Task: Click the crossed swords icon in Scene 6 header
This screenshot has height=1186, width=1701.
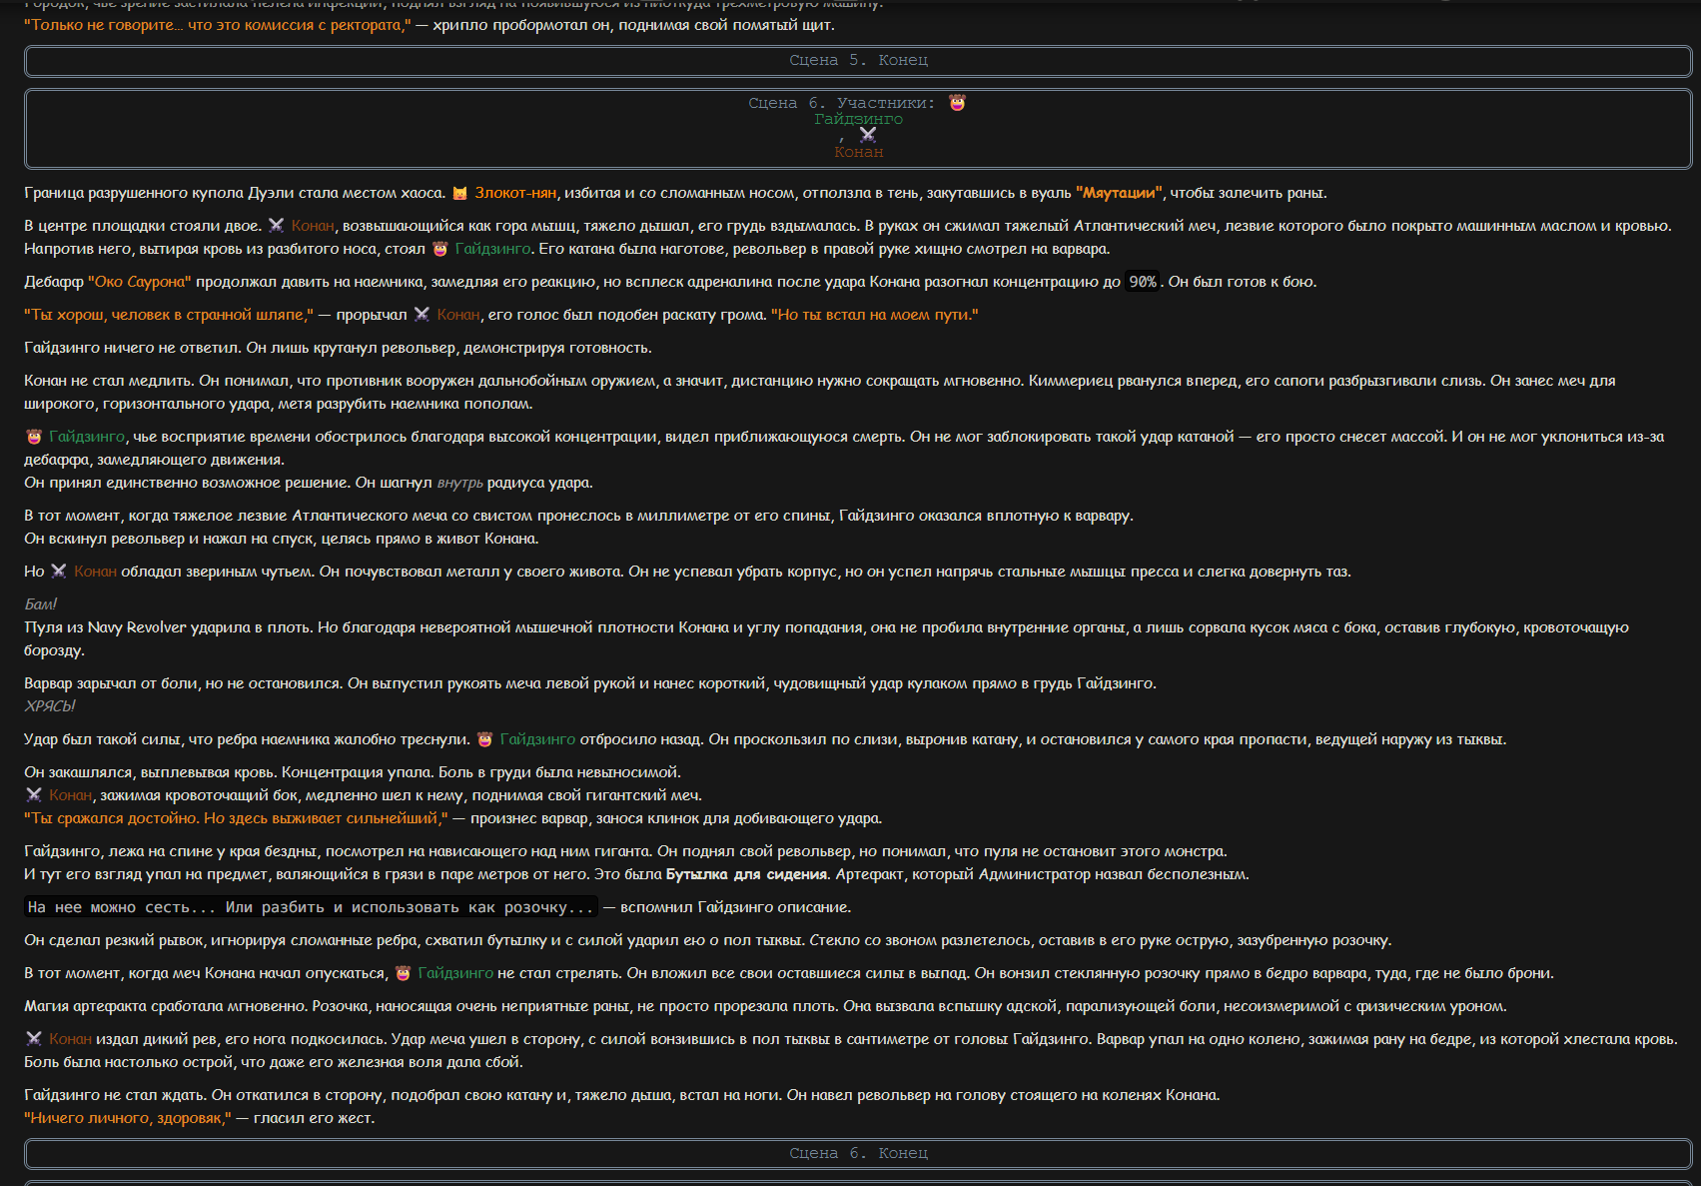Action: tap(868, 135)
